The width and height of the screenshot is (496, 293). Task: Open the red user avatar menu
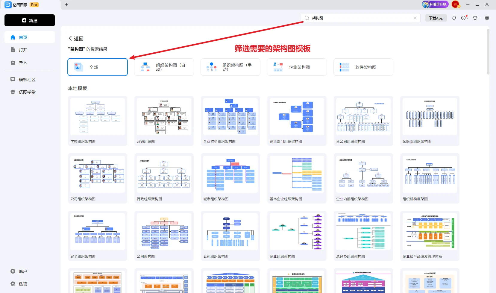coord(455,4)
